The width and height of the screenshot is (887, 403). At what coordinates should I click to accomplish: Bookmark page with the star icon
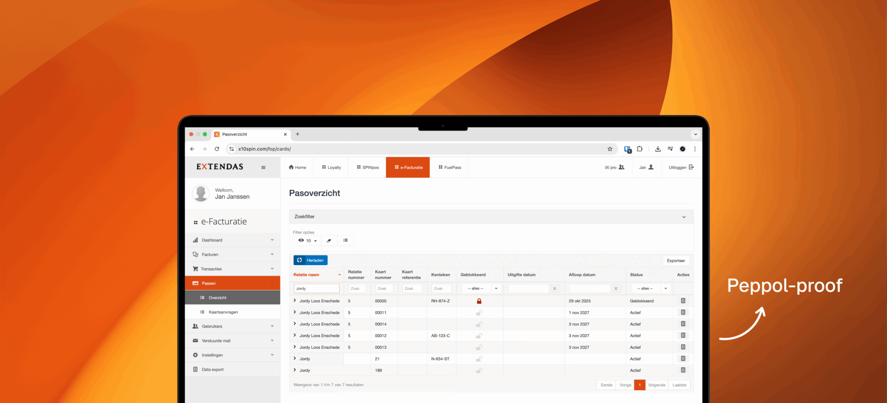point(610,149)
